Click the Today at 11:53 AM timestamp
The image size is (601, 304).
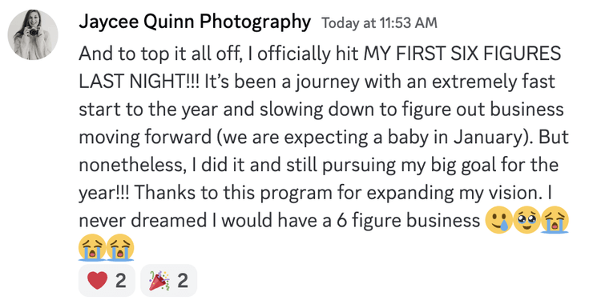[x=380, y=23]
